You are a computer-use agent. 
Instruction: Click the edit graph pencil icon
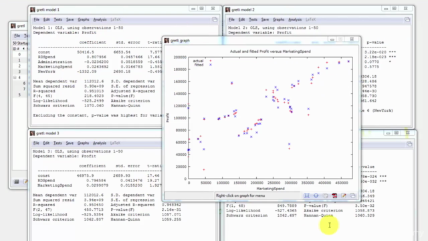344,195
